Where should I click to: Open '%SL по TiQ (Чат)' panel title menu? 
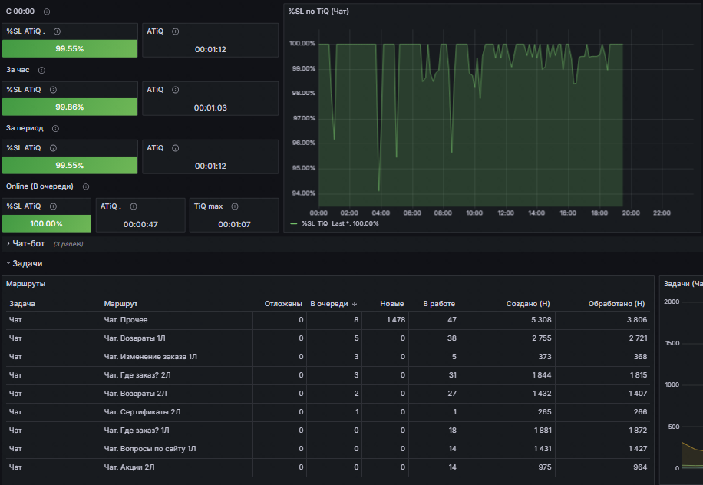[x=318, y=12]
